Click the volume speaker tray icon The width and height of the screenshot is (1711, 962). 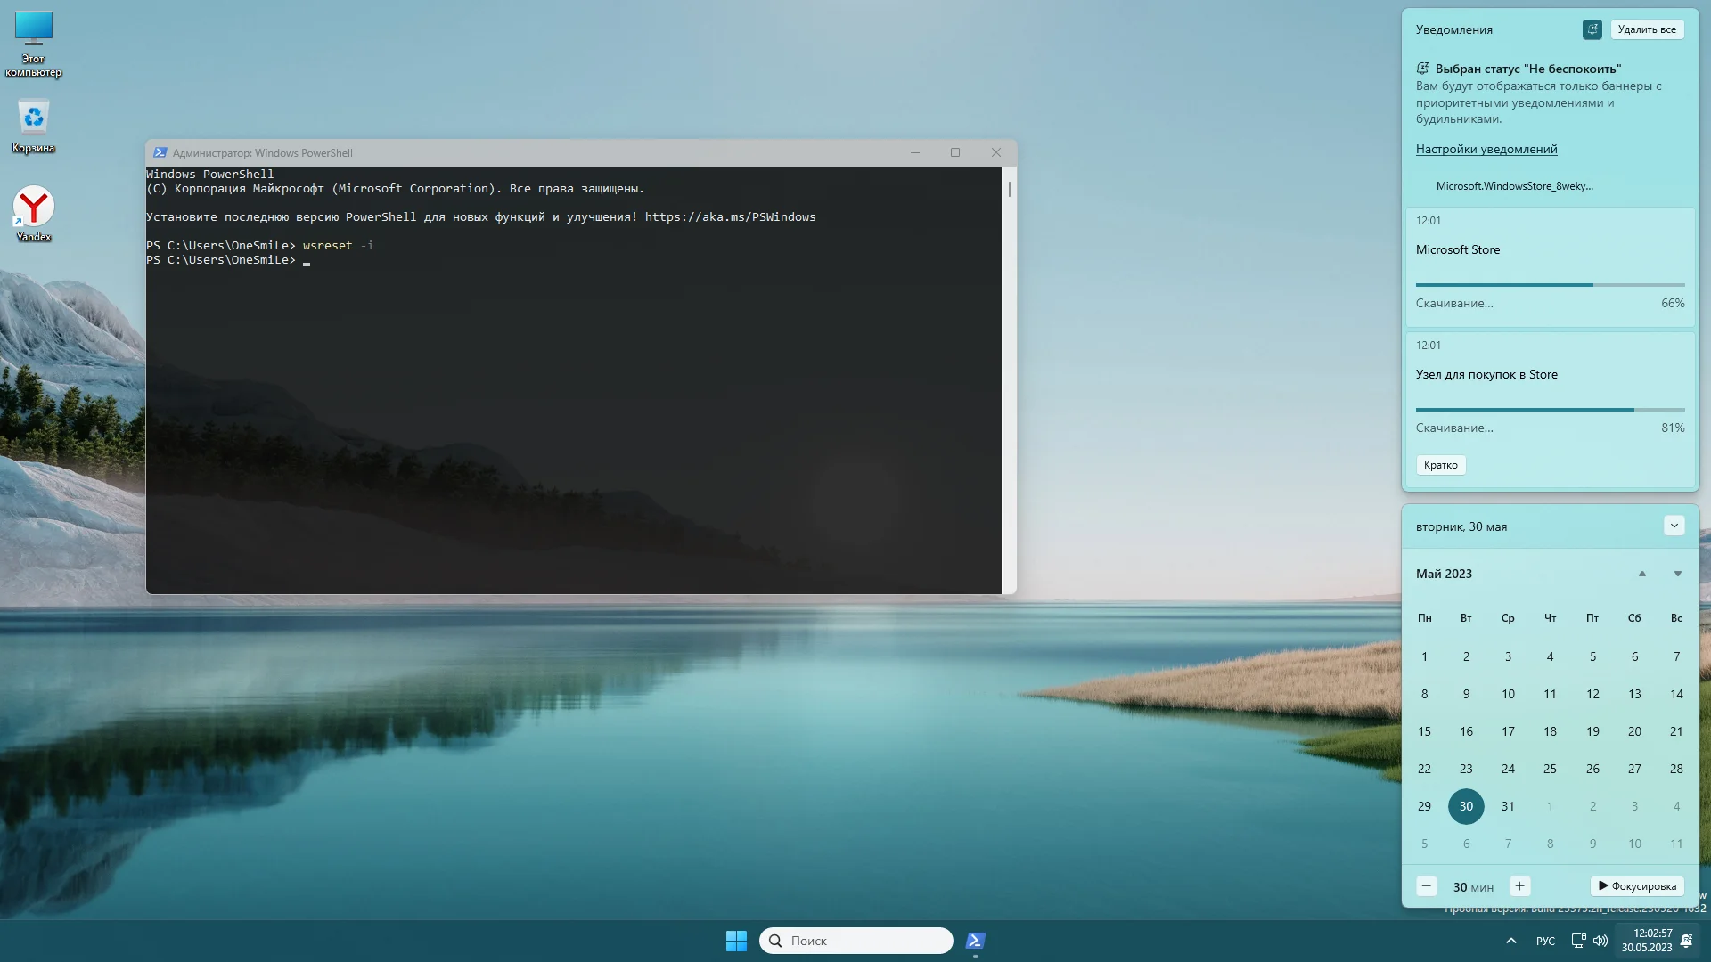point(1600,941)
